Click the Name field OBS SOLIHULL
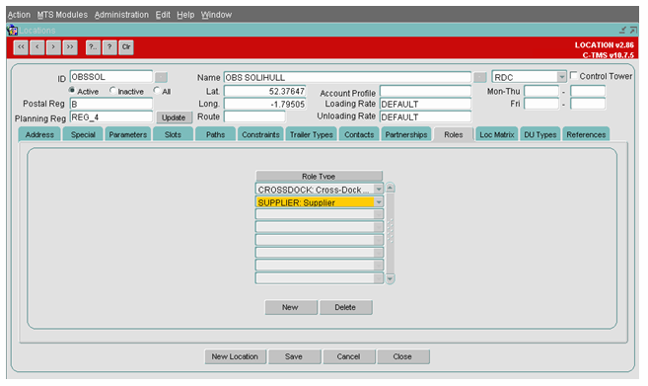The height and width of the screenshot is (386, 648). [x=347, y=77]
